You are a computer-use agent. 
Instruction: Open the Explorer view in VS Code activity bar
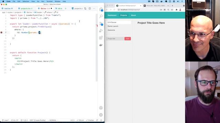pyautogui.click(x=101, y=10)
